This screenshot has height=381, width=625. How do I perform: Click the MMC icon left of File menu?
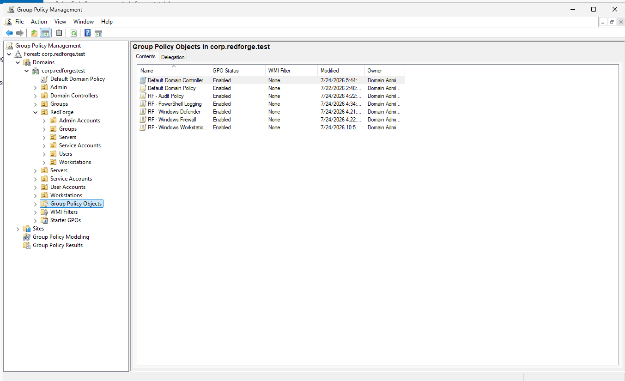(9, 22)
